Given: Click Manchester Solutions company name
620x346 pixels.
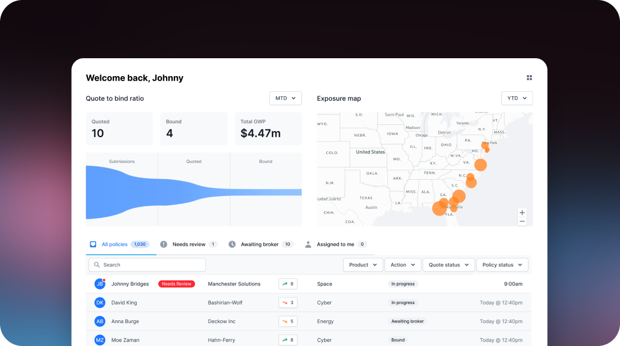Looking at the screenshot, I should click(234, 284).
